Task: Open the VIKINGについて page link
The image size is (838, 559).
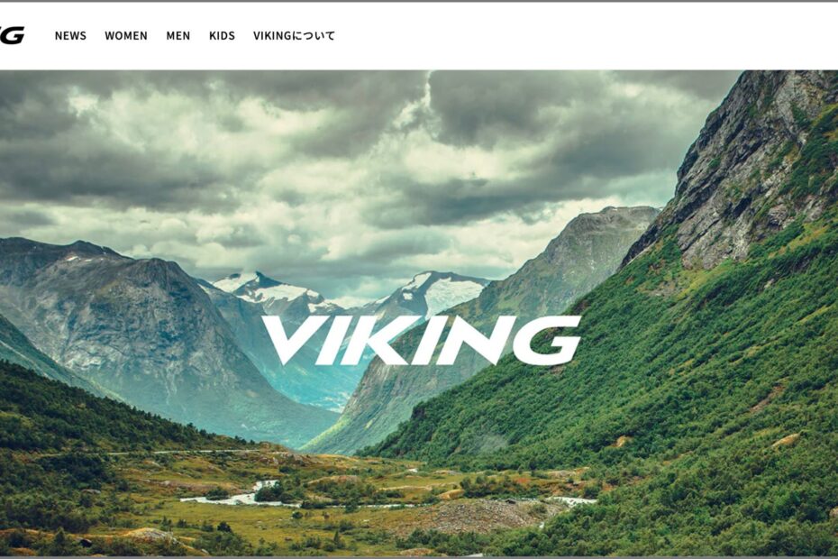Action: [x=294, y=36]
